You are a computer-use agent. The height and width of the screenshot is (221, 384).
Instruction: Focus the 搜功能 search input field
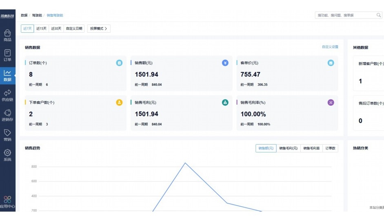pos(345,15)
